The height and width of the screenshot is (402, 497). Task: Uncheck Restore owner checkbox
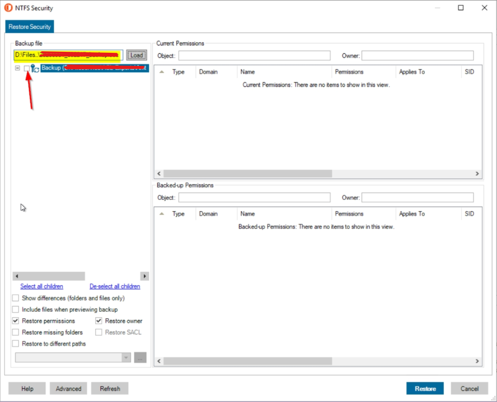coord(99,321)
